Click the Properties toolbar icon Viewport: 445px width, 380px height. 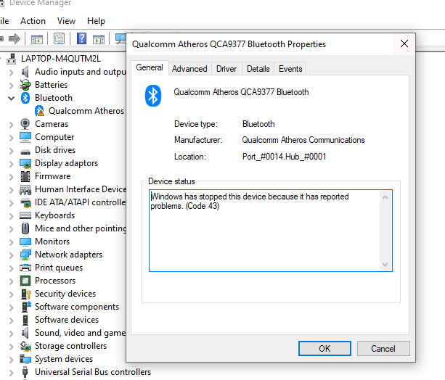coord(59,39)
